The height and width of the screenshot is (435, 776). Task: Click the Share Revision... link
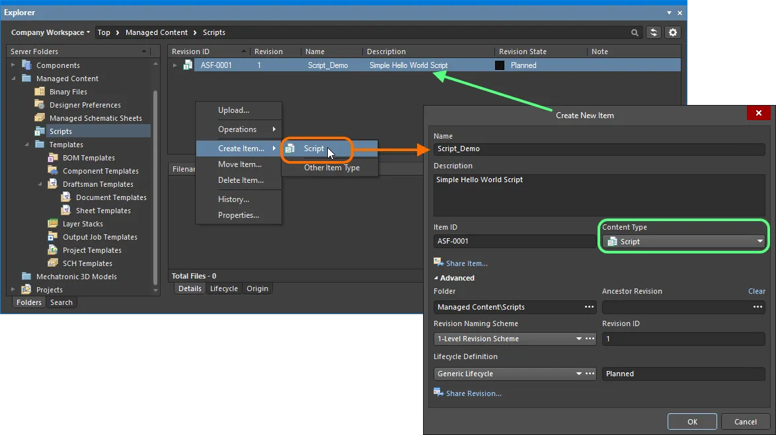pyautogui.click(x=474, y=393)
